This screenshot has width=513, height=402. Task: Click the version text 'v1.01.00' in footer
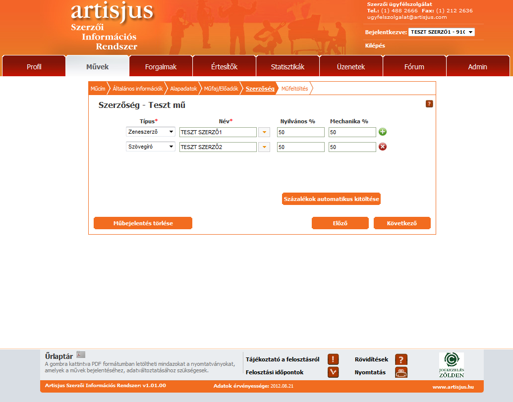coord(154,385)
